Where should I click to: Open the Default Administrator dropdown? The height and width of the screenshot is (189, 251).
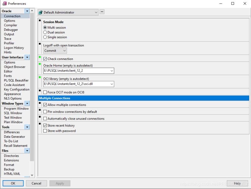68,12
